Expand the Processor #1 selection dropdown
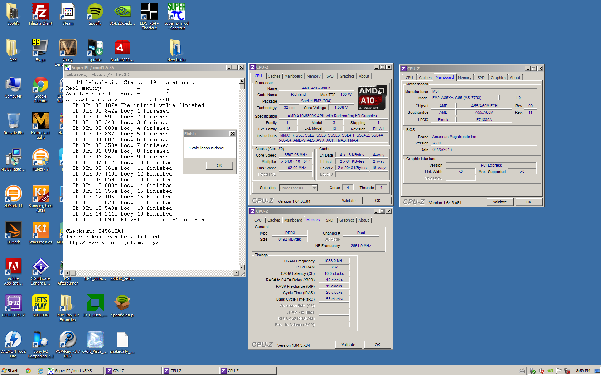Screen dimensions: 601x375 point(314,188)
